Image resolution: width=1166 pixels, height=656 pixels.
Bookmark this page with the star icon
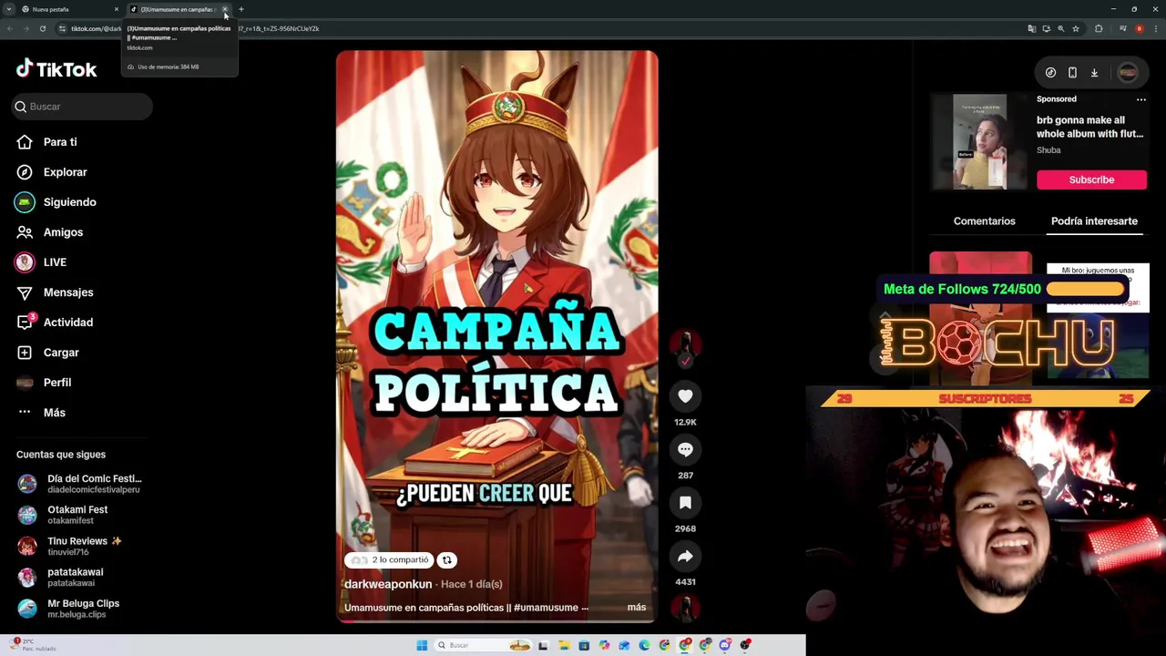(1076, 28)
